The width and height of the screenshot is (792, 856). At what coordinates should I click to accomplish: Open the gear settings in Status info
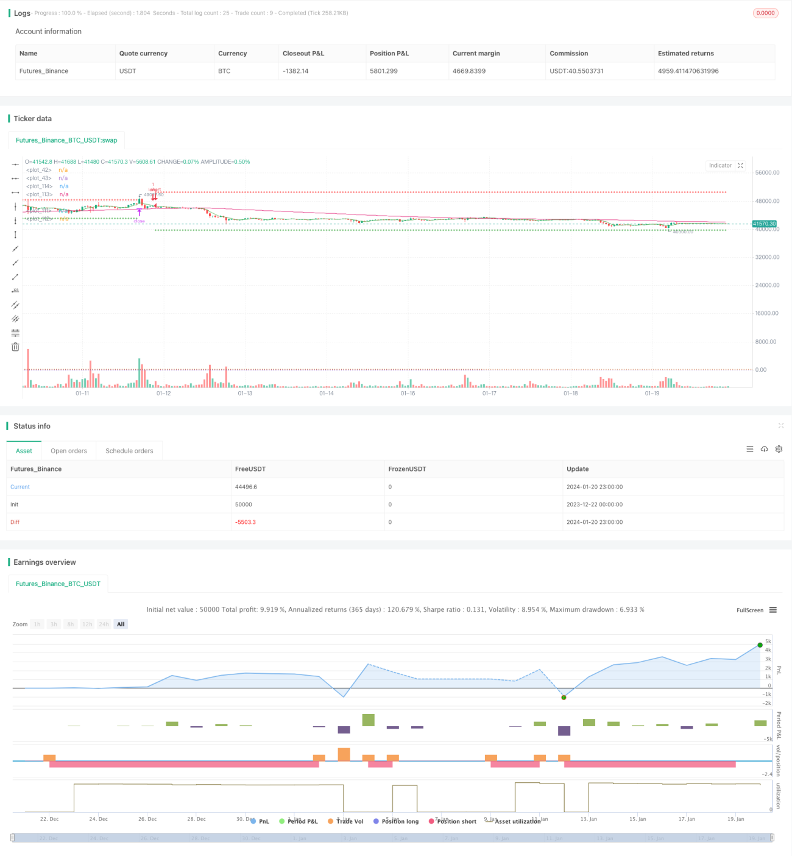coord(779,449)
